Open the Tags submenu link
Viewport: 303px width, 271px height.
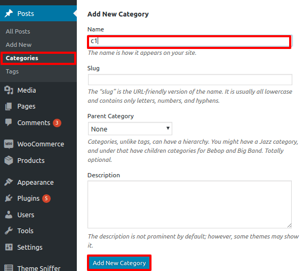12,71
